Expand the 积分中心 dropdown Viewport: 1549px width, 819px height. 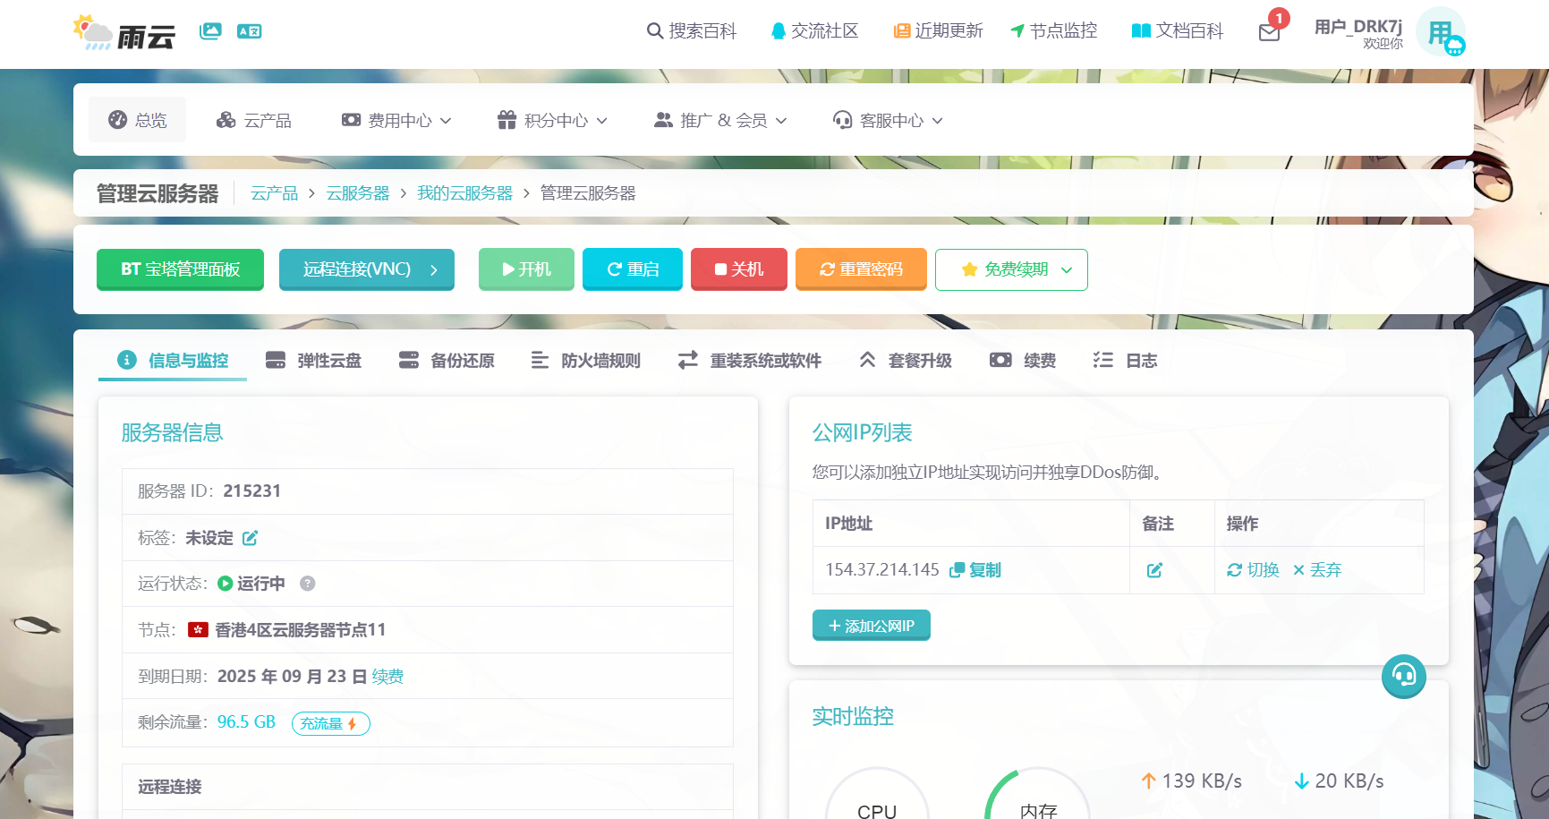pyautogui.click(x=552, y=120)
